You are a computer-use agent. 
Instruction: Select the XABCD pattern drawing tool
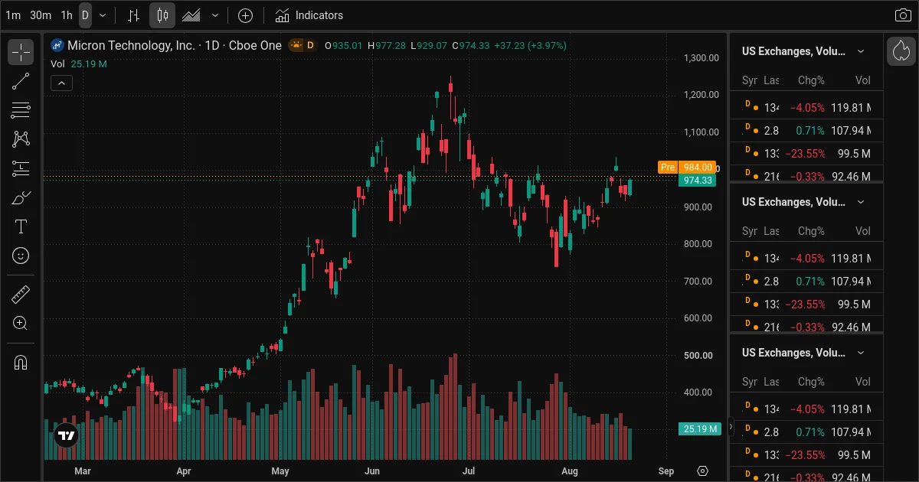21,139
